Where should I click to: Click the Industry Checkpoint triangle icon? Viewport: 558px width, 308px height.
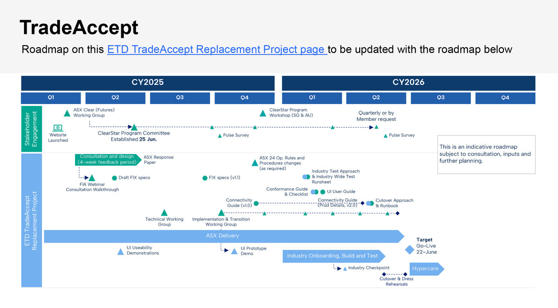(x=345, y=269)
